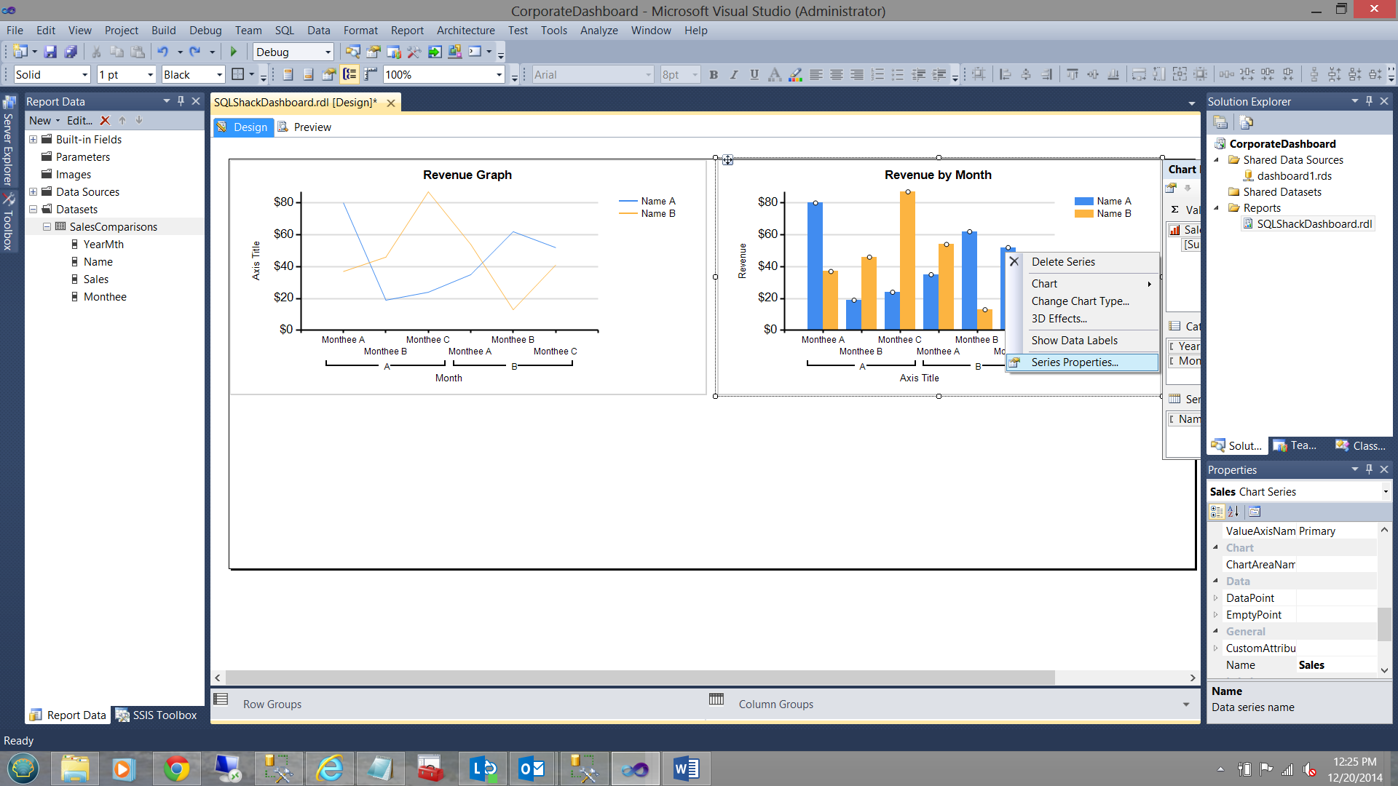The image size is (1398, 786).
Task: Toggle the ruler toolbar button
Action: coord(371,74)
